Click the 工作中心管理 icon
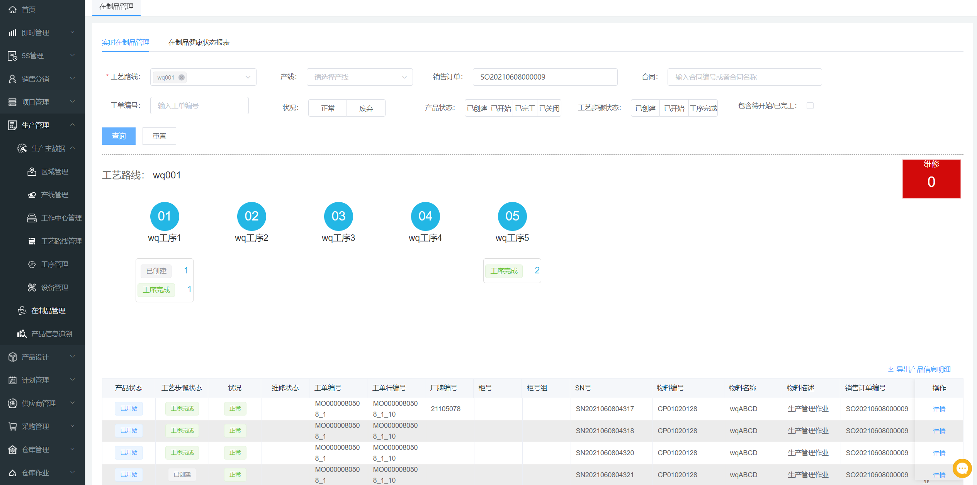The height and width of the screenshot is (485, 977). (32, 218)
